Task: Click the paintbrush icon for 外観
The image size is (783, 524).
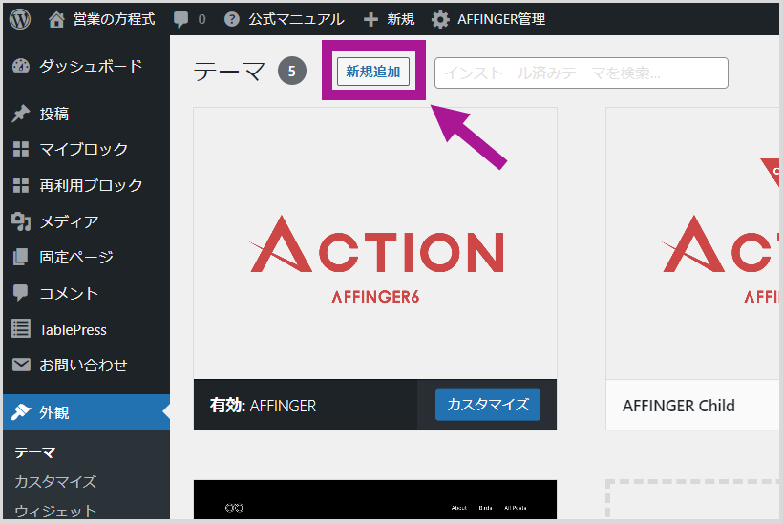Action: (x=21, y=412)
